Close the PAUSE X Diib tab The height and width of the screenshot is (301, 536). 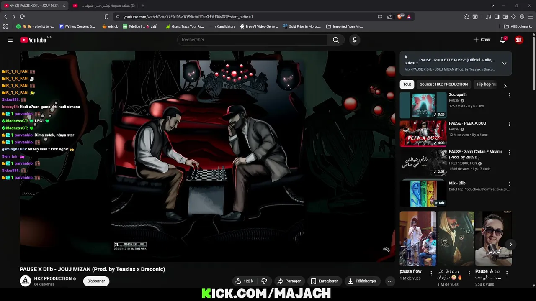point(64,5)
